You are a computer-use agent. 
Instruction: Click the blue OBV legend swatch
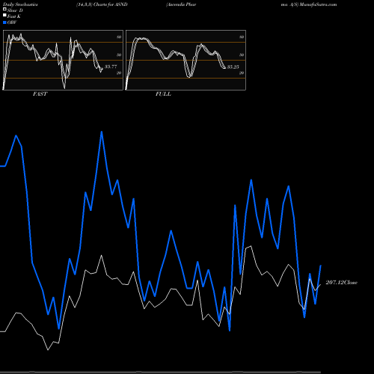(4, 22)
